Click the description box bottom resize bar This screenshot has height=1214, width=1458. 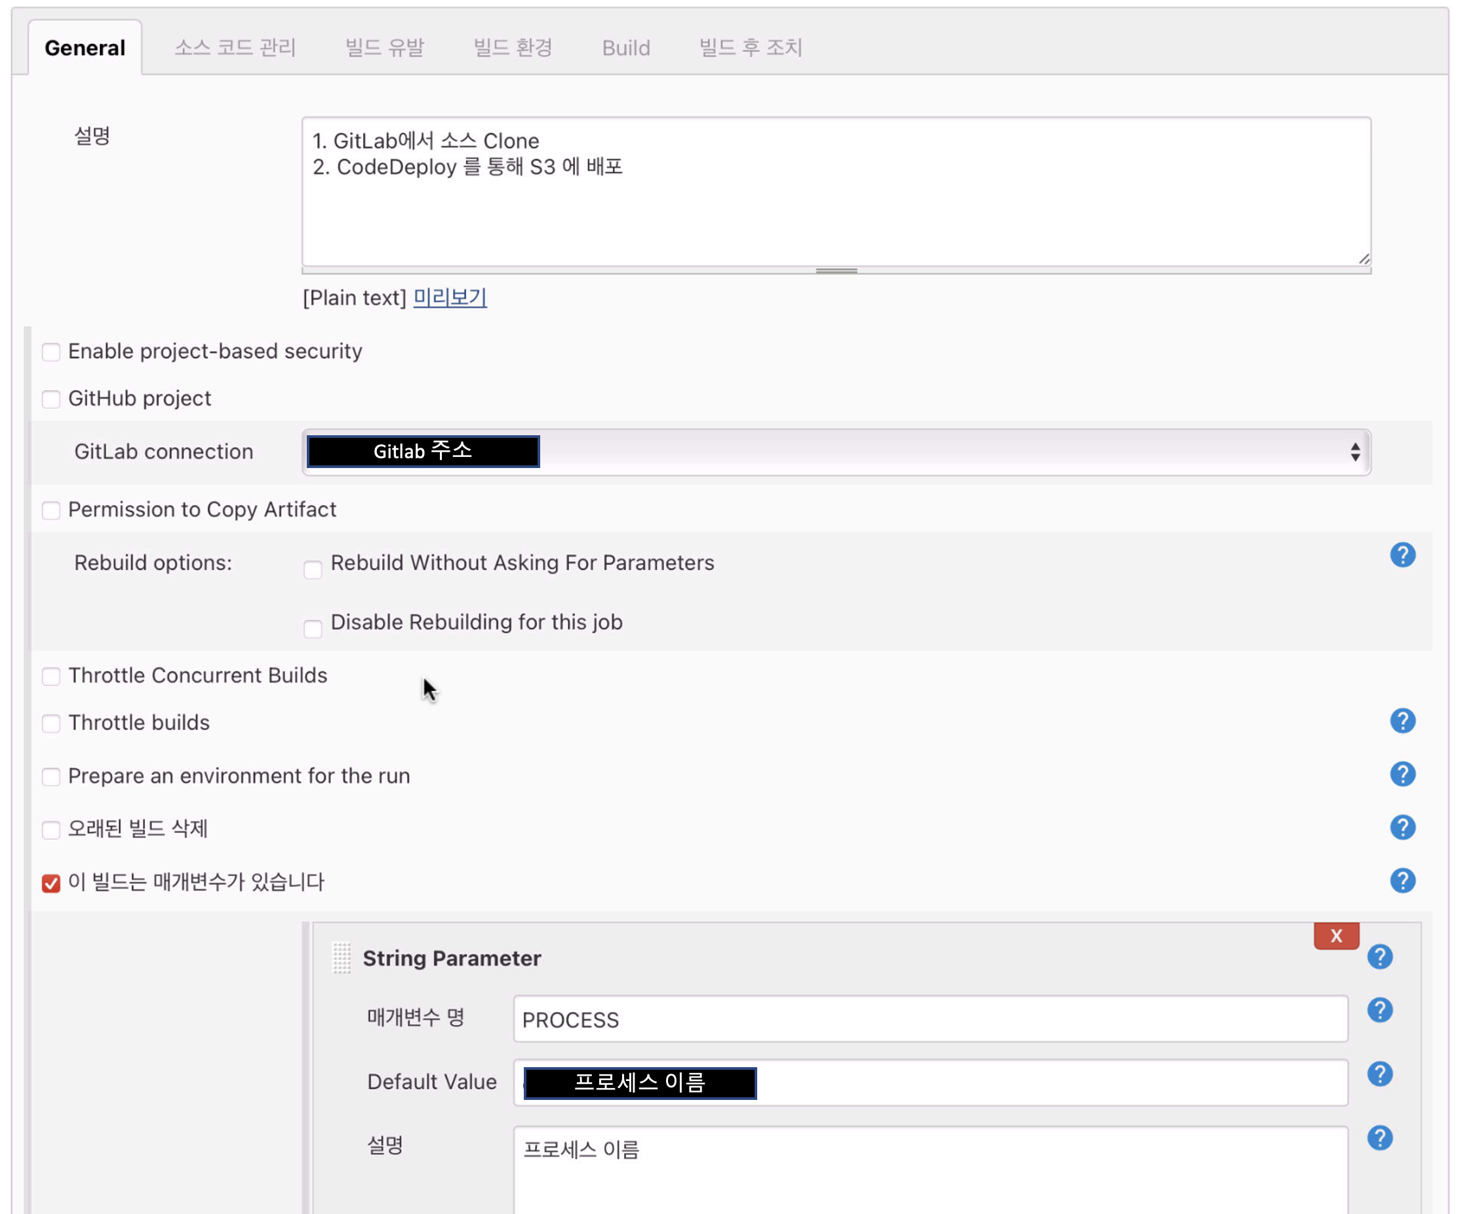[835, 271]
